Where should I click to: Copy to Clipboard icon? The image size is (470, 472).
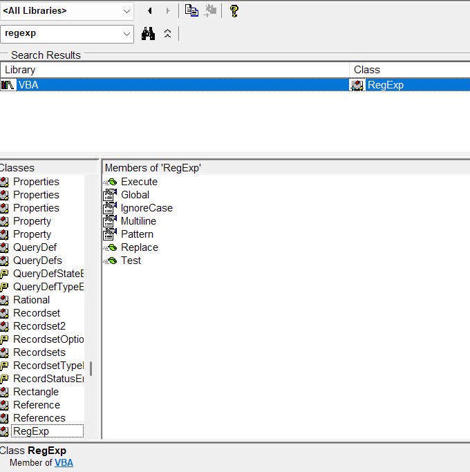(x=191, y=10)
